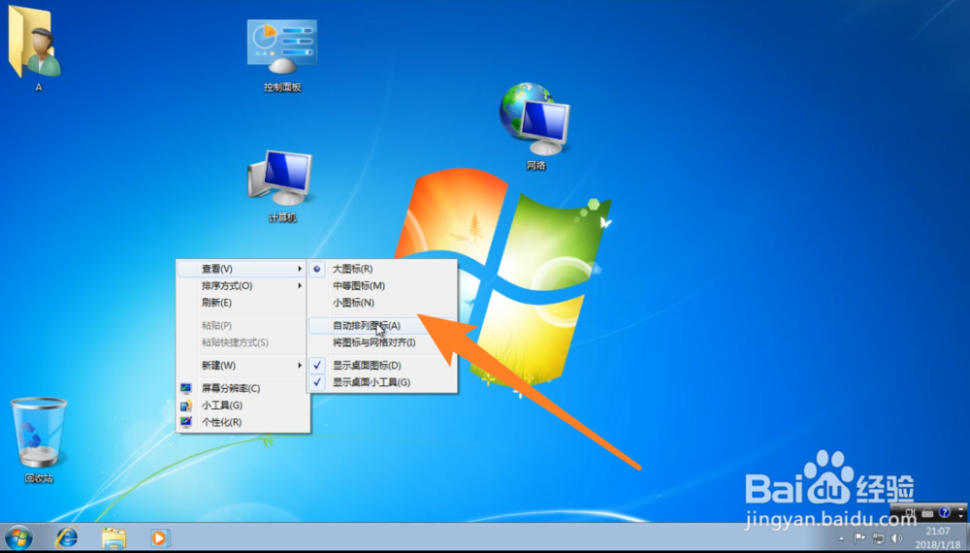Open the clock showing 21:07
The width and height of the screenshot is (970, 553).
[x=938, y=538]
